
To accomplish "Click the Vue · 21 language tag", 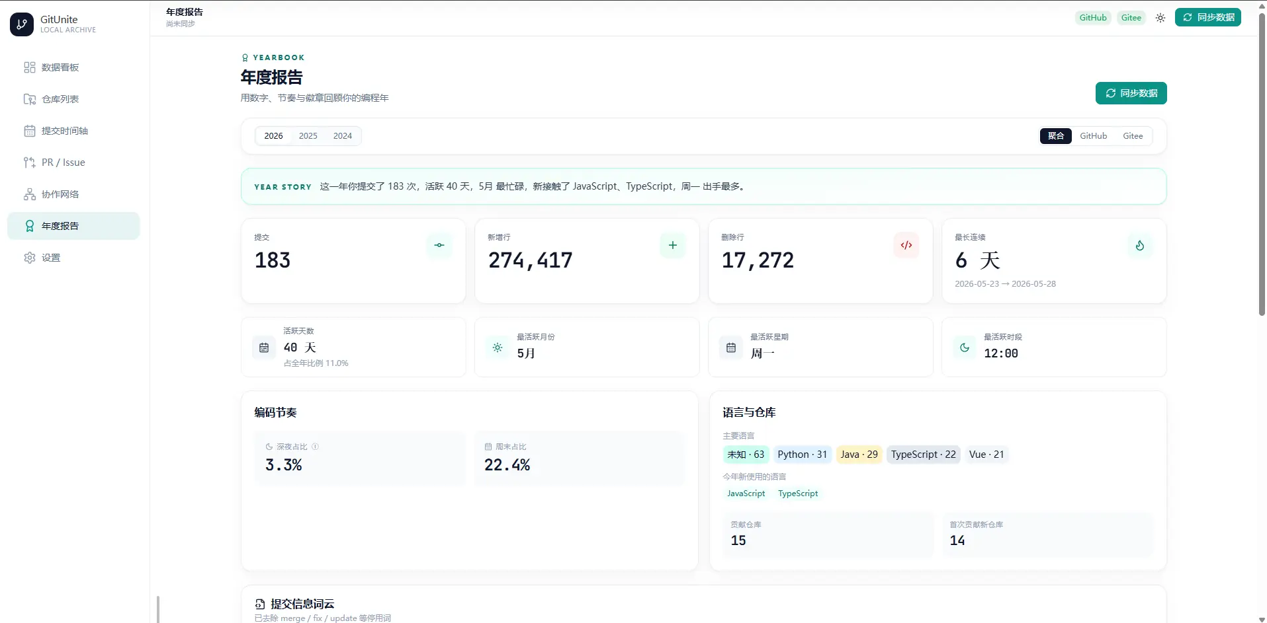I will pos(986,455).
